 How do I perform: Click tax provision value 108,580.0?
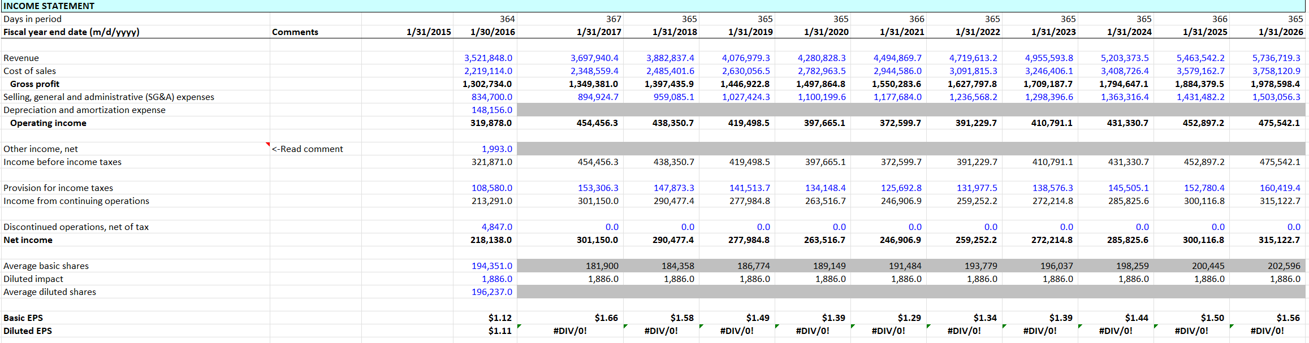(x=492, y=188)
